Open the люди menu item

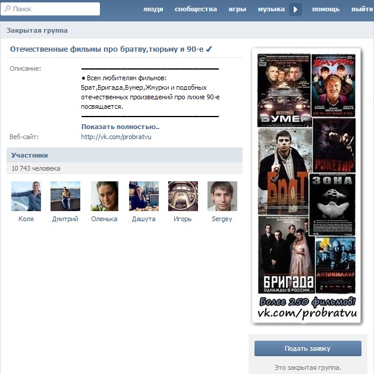click(153, 9)
